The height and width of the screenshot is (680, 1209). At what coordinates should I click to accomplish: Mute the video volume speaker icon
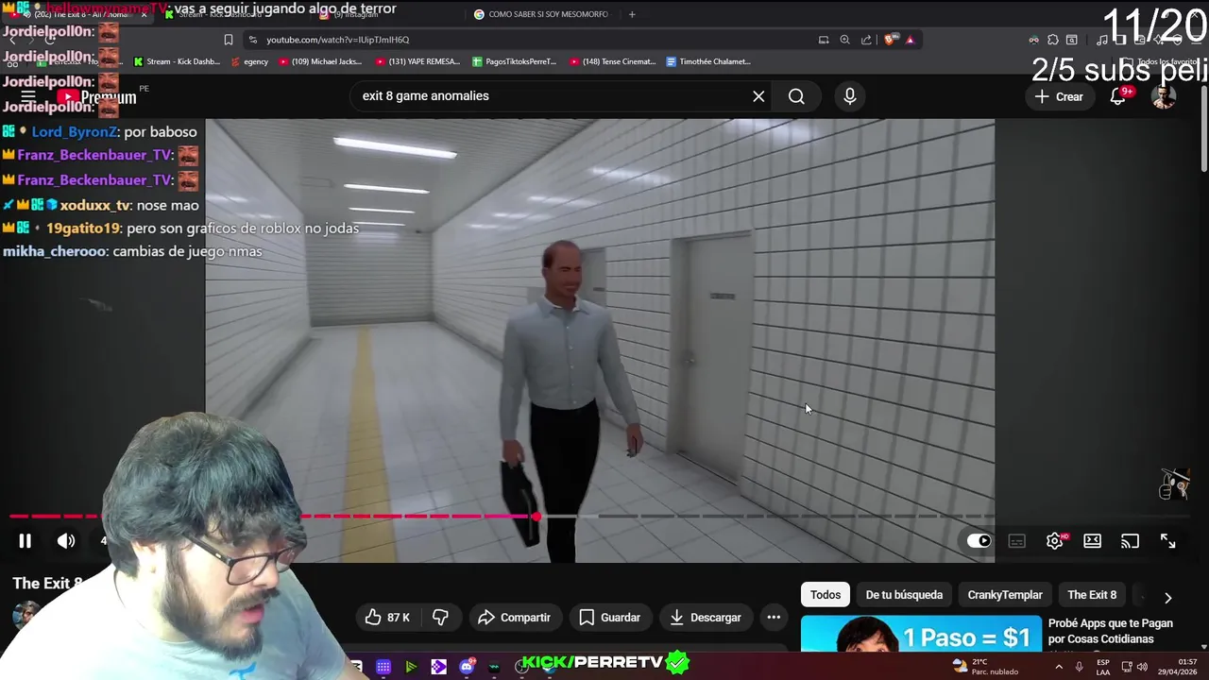66,541
